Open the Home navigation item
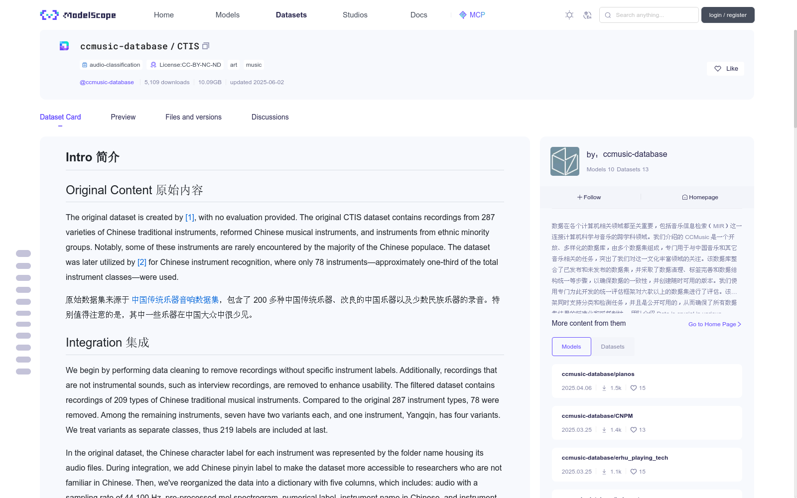The image size is (797, 498). (x=164, y=15)
